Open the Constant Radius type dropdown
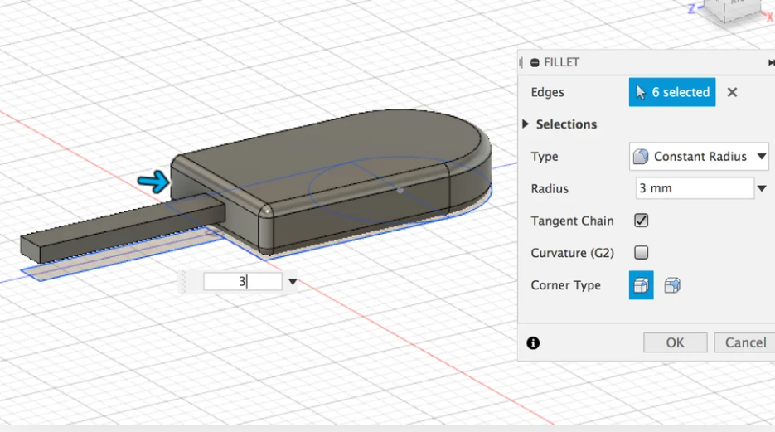The width and height of the screenshot is (775, 432). (699, 157)
